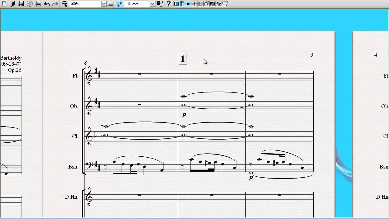This screenshot has width=389, height=219.
Task: Redo the last undone action
Action: pos(55,4)
